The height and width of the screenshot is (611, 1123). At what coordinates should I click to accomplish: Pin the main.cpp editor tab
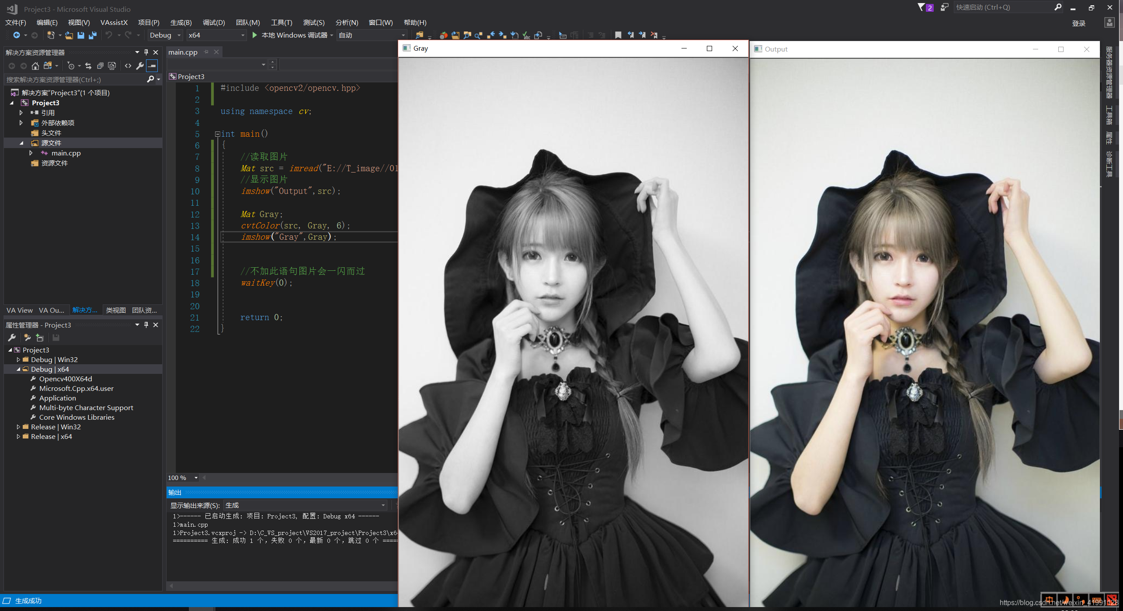click(206, 52)
